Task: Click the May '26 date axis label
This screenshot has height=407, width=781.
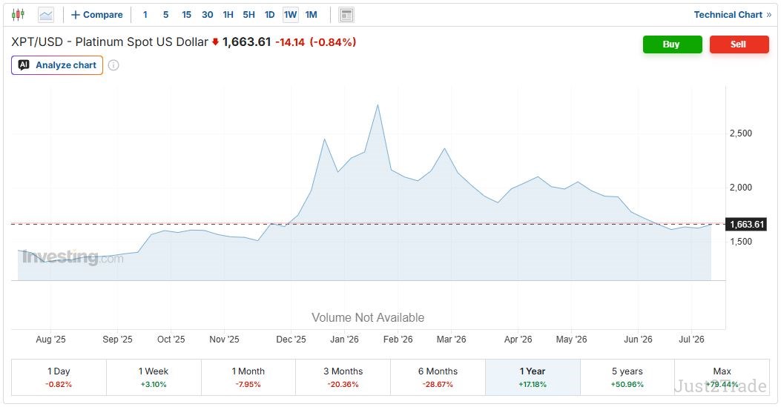Action: pyautogui.click(x=571, y=340)
